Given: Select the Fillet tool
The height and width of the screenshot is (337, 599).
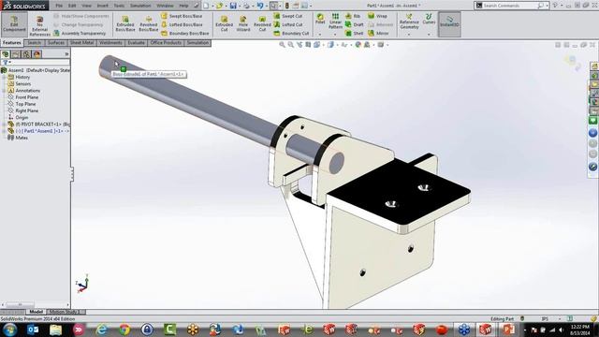Looking at the screenshot, I should [320, 19].
